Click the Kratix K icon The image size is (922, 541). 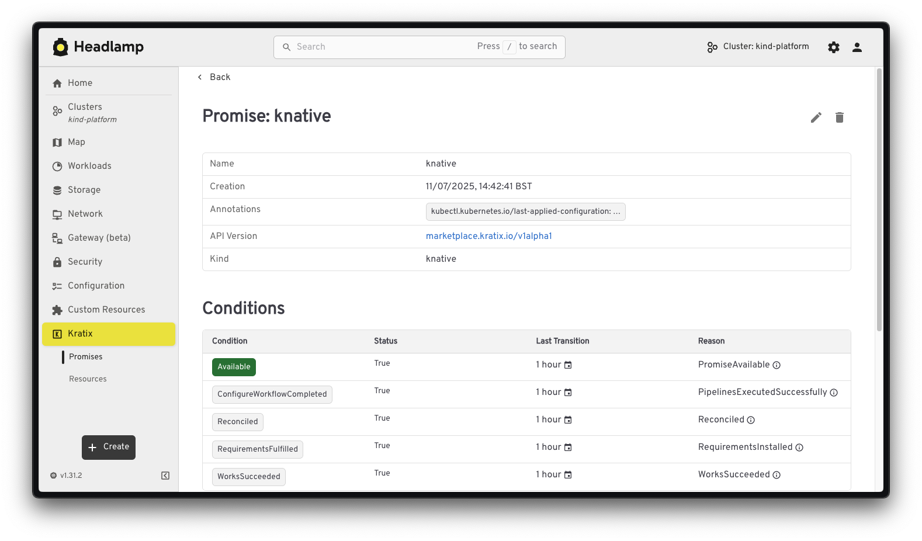pos(57,334)
